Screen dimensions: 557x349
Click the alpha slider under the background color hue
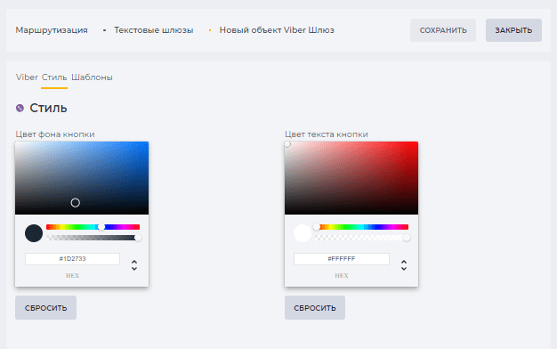tap(93, 238)
